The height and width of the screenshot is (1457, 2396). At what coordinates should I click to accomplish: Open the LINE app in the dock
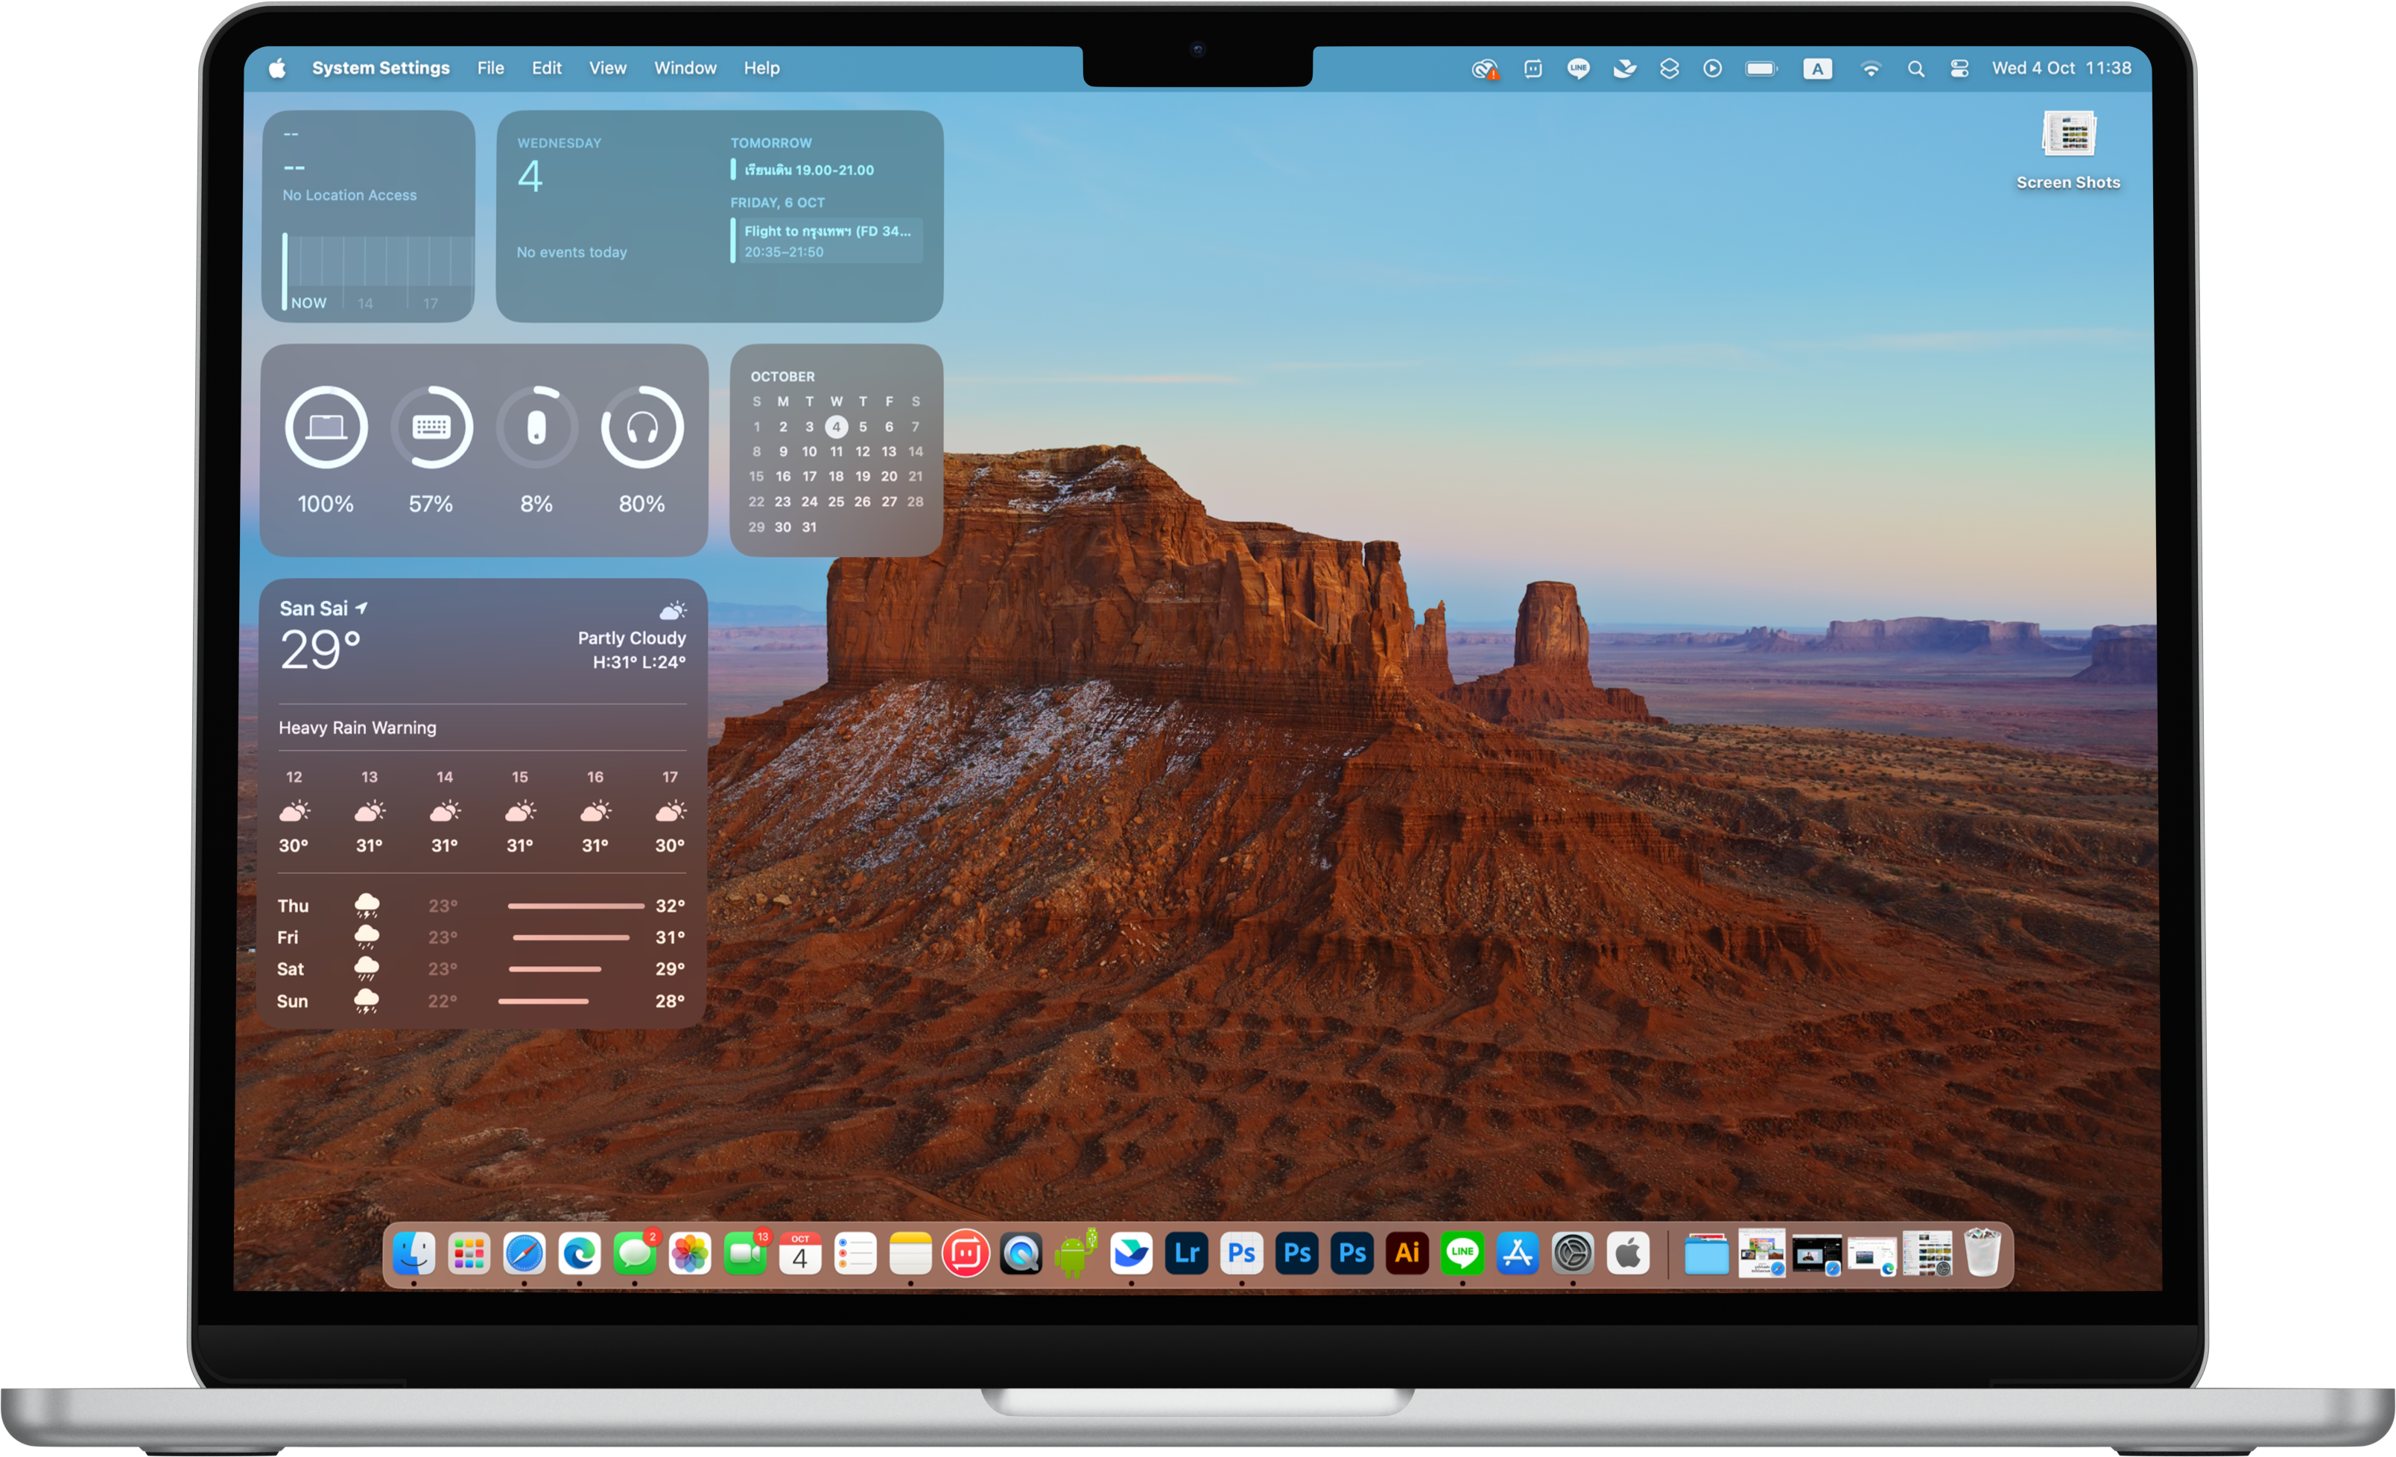[1462, 1254]
